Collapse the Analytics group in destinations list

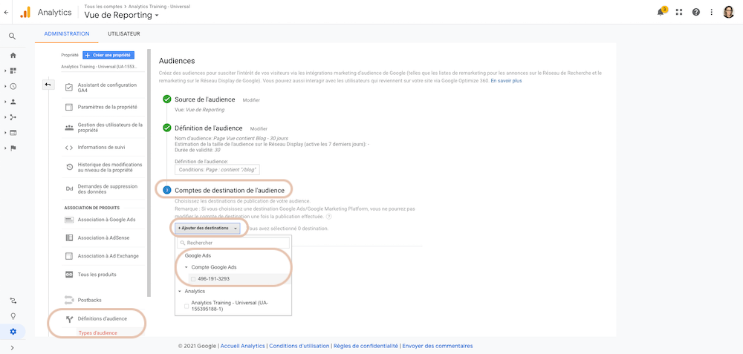point(180,291)
